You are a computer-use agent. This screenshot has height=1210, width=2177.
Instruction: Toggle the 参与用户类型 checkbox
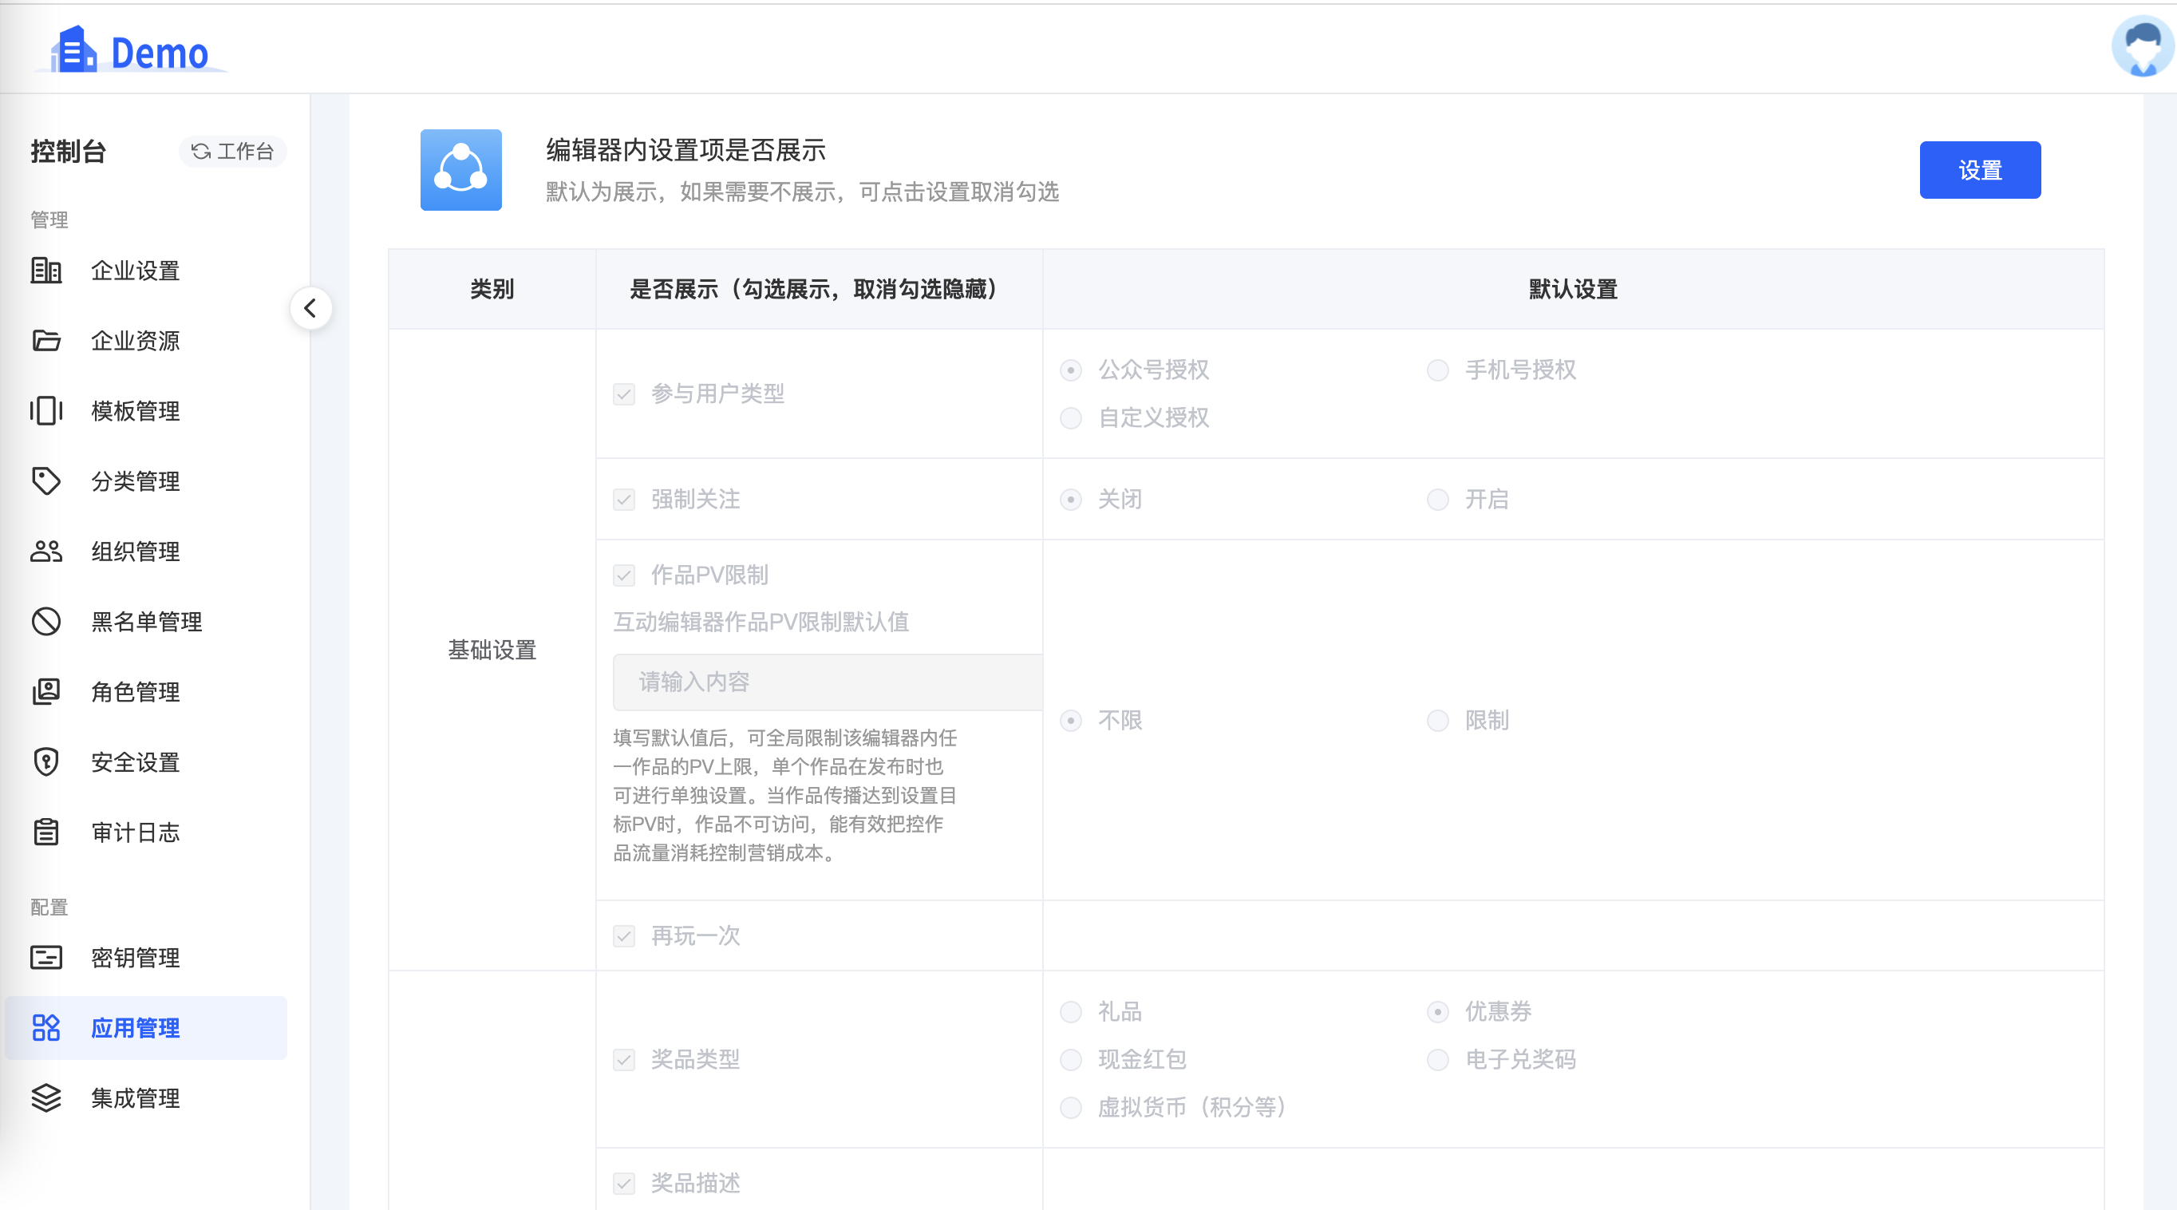624,393
